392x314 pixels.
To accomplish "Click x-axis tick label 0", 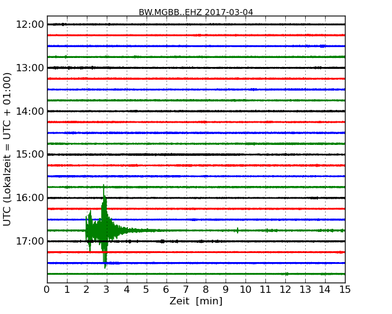I will [x=47, y=290].
